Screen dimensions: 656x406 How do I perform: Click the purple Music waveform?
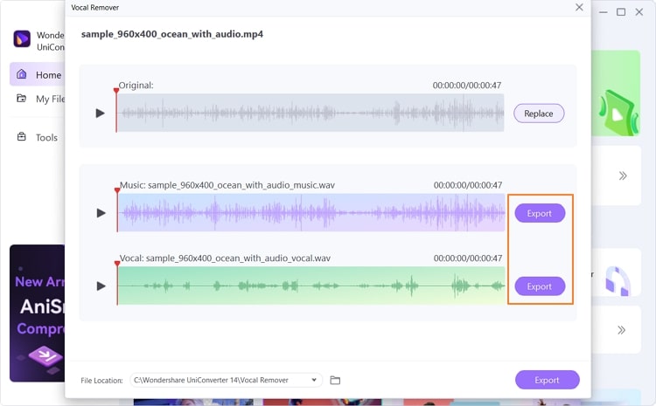click(x=311, y=213)
